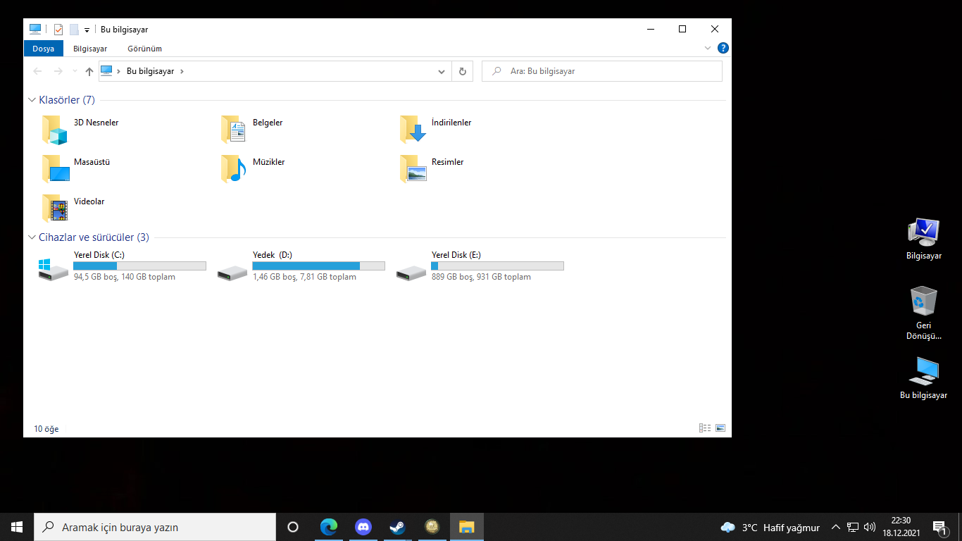962x541 pixels.
Task: Open Steam from the taskbar
Action: 398,527
